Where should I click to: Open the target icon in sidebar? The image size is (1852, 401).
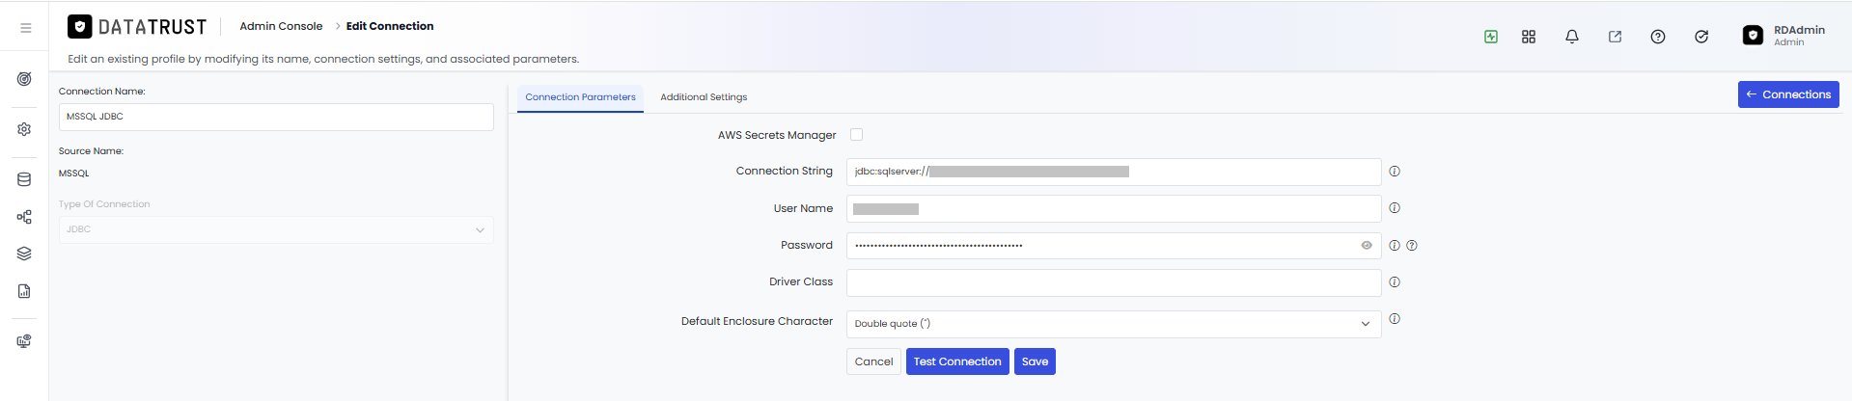click(x=24, y=79)
